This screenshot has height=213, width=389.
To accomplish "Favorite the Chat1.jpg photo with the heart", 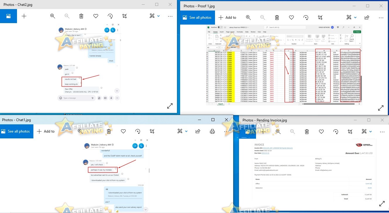I will [x=123, y=131].
